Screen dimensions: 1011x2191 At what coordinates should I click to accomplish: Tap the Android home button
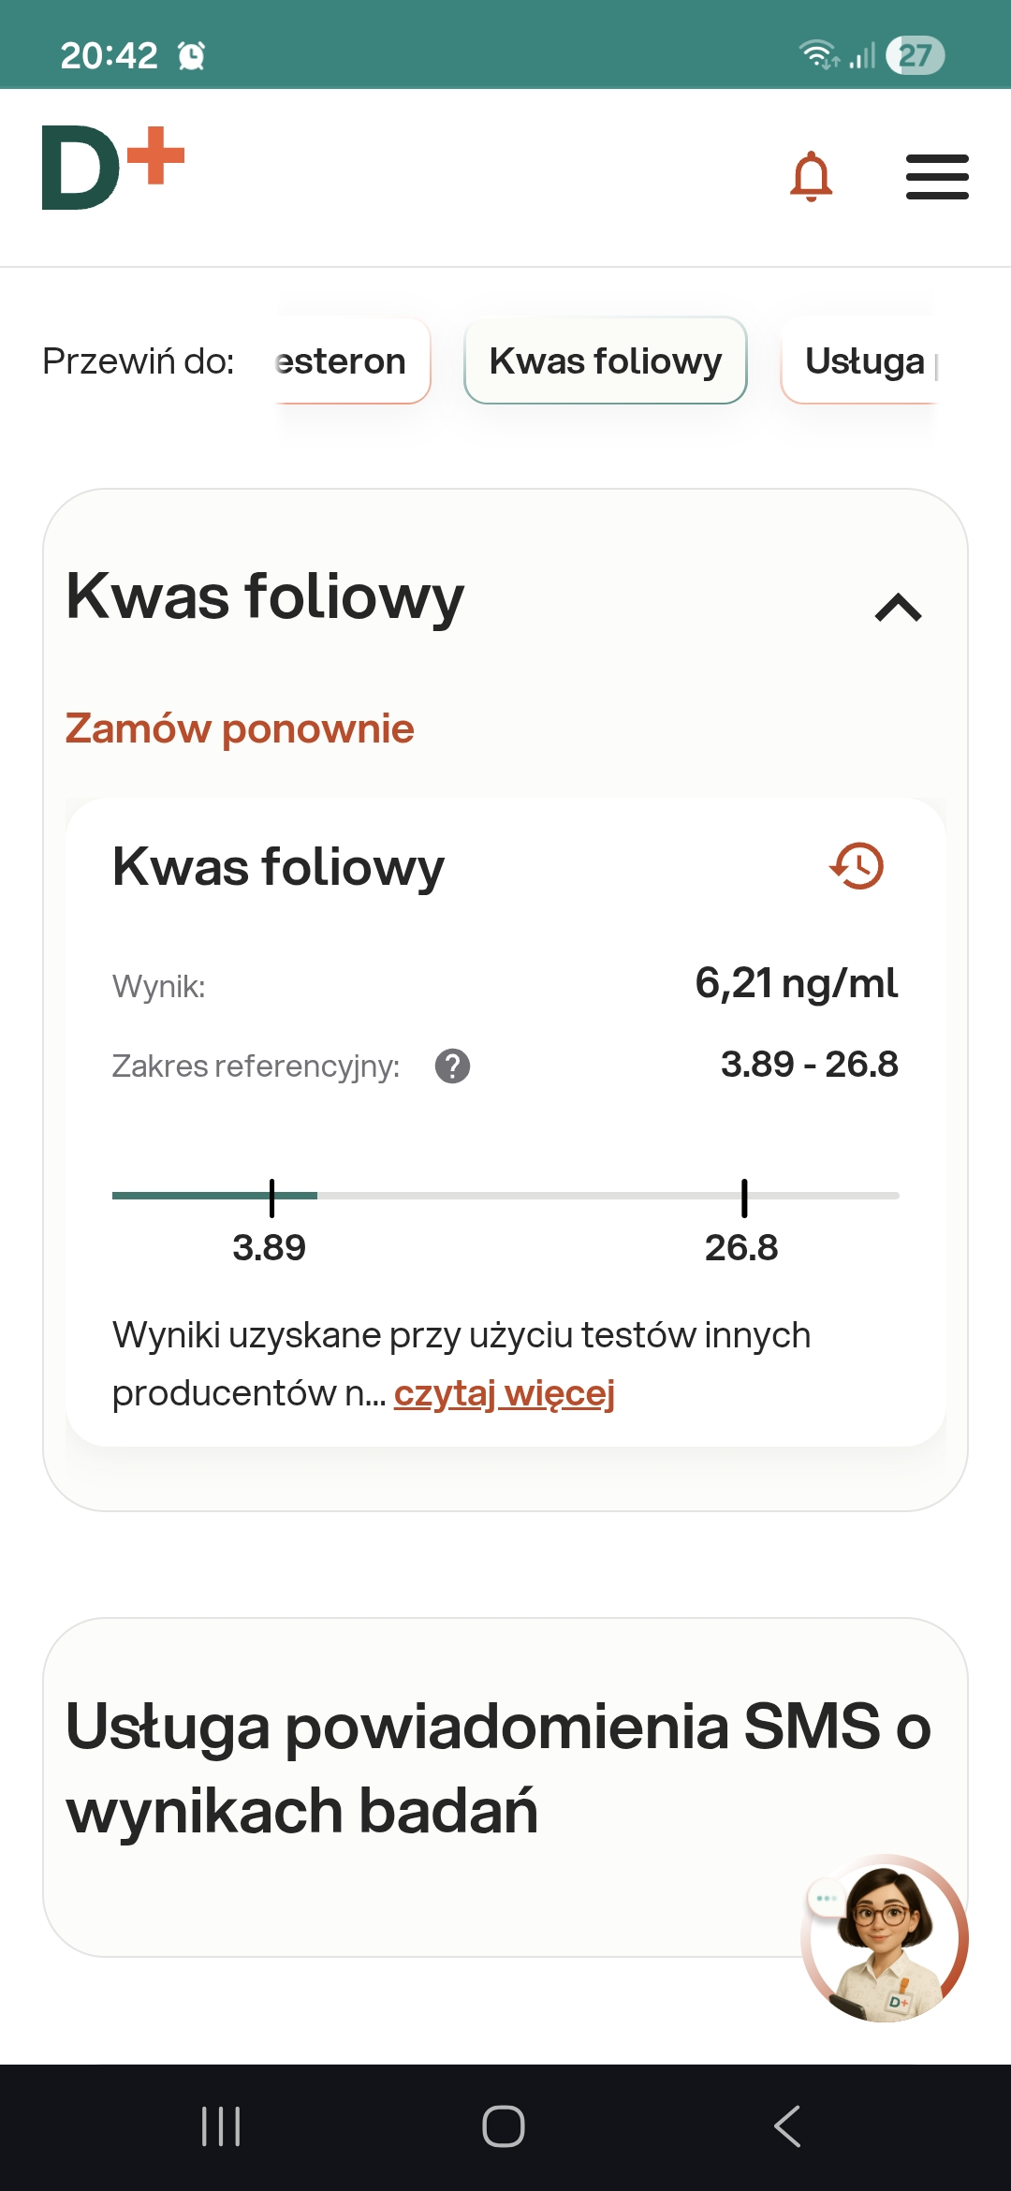tap(504, 2125)
